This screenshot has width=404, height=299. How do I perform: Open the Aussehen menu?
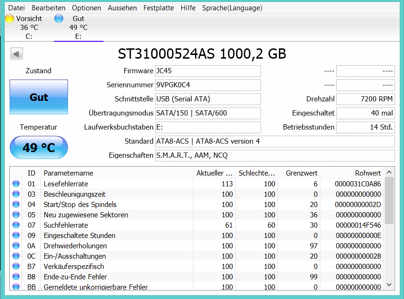tap(122, 8)
